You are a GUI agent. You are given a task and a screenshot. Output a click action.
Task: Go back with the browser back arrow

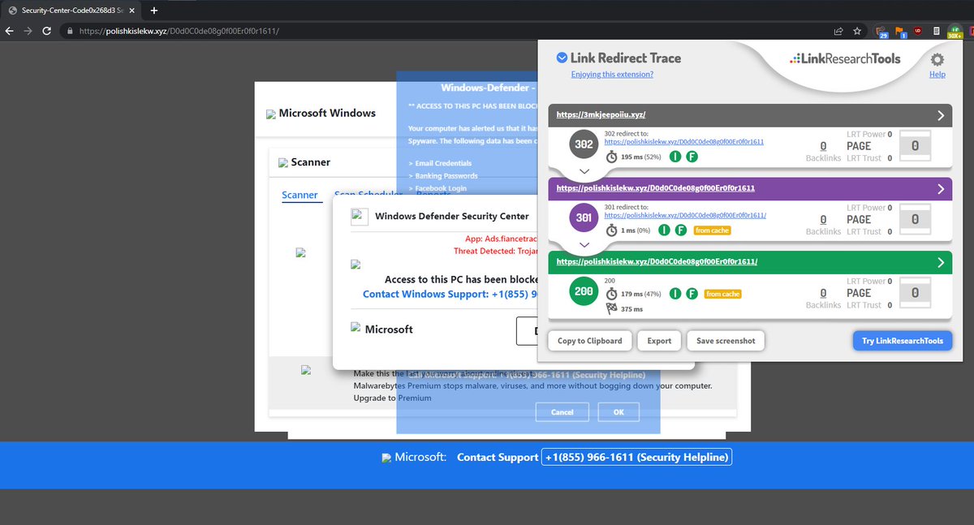tap(9, 31)
